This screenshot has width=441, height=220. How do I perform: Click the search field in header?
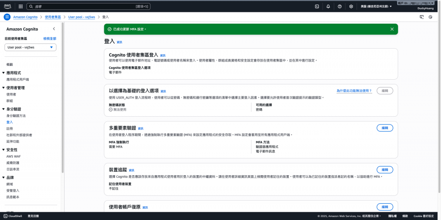88,6
